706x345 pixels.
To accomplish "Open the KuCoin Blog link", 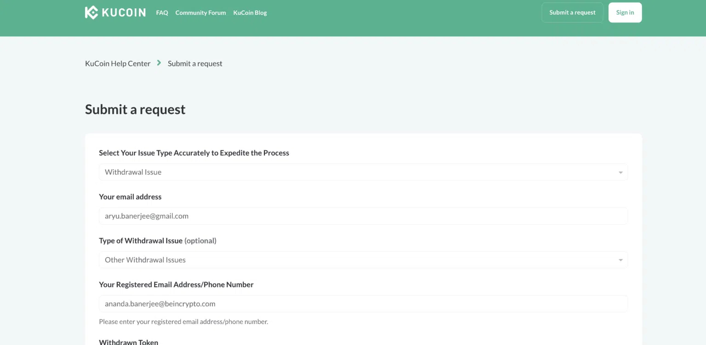I will (x=250, y=13).
